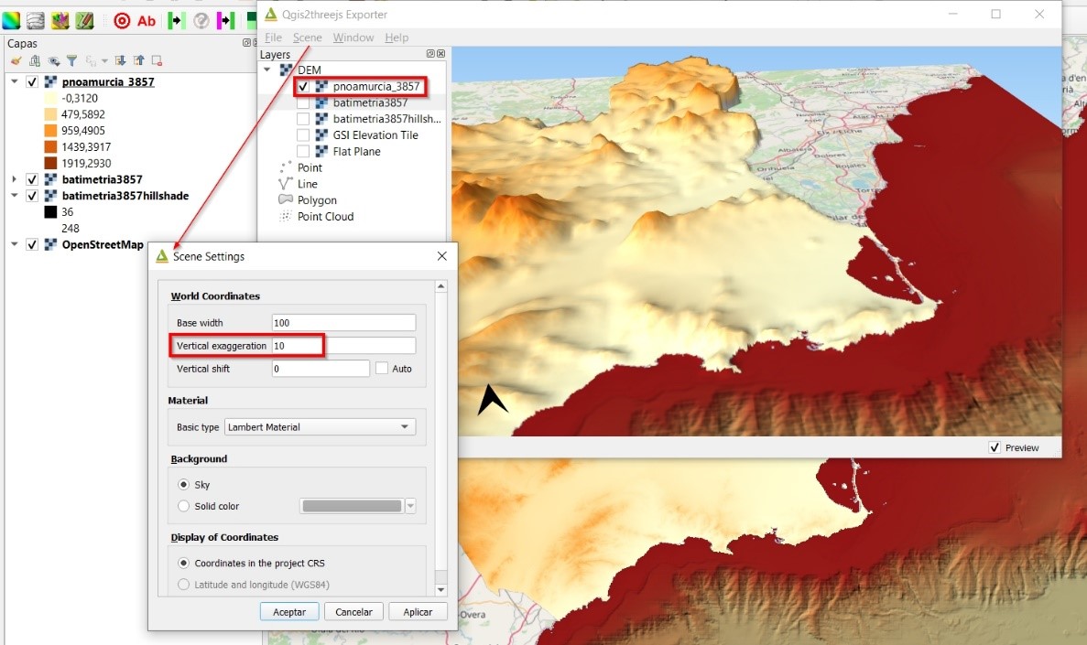Collapse the DEM group in Layers
This screenshot has height=645, width=1087.
(x=267, y=70)
